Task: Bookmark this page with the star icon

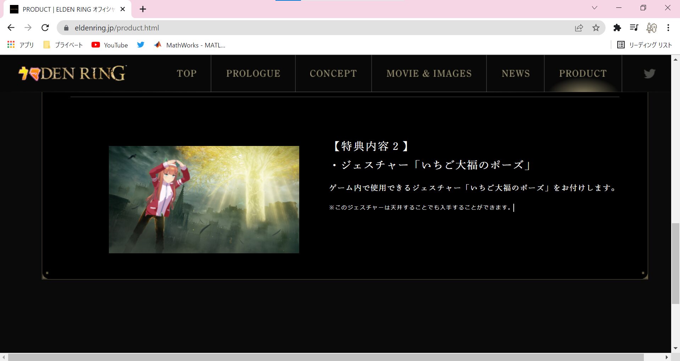Action: (x=596, y=28)
